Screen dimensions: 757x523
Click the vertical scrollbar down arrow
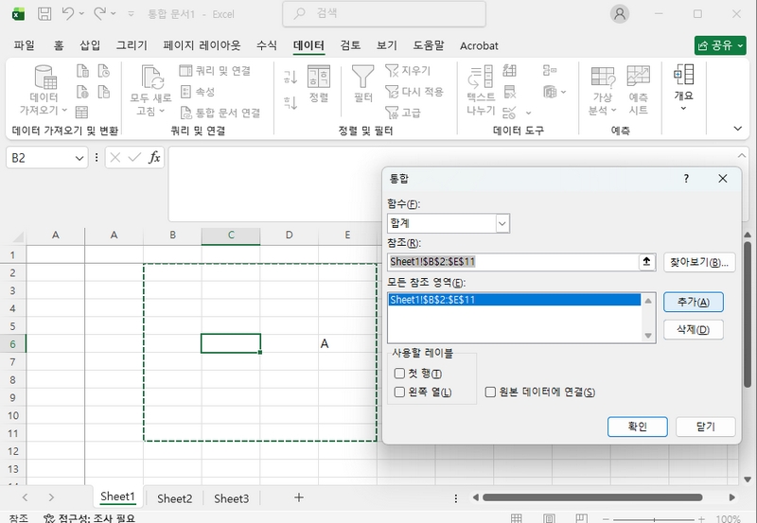(748, 479)
